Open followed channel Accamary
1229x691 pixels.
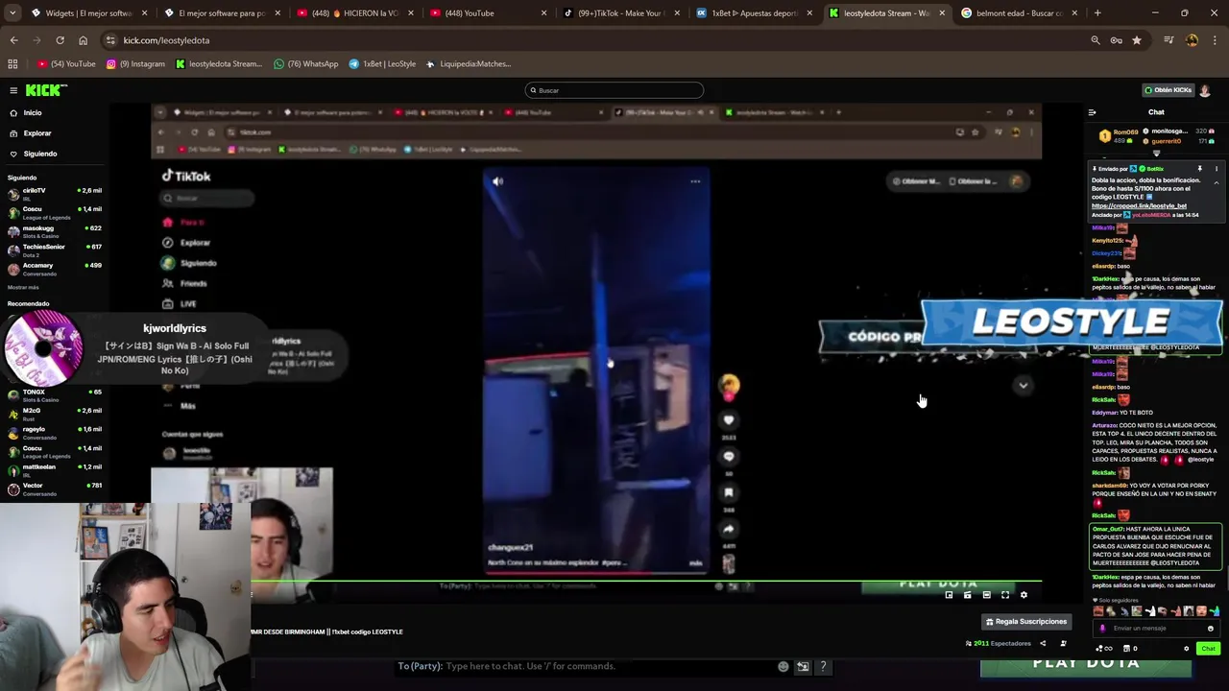pos(54,268)
